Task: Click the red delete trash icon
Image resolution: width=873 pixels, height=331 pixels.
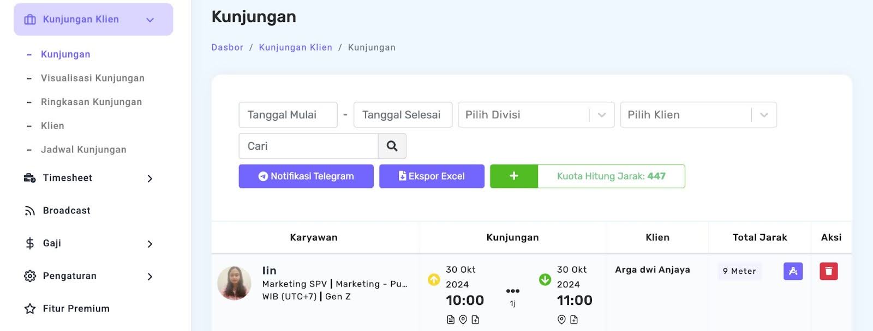Action: pyautogui.click(x=828, y=271)
